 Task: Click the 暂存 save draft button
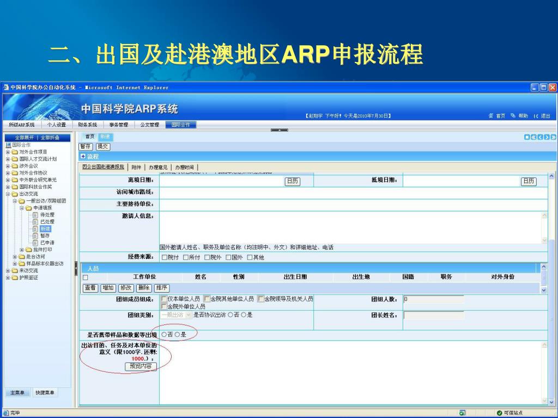pyautogui.click(x=86, y=146)
